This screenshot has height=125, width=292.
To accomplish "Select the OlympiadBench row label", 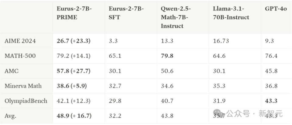I will [x=26, y=101].
